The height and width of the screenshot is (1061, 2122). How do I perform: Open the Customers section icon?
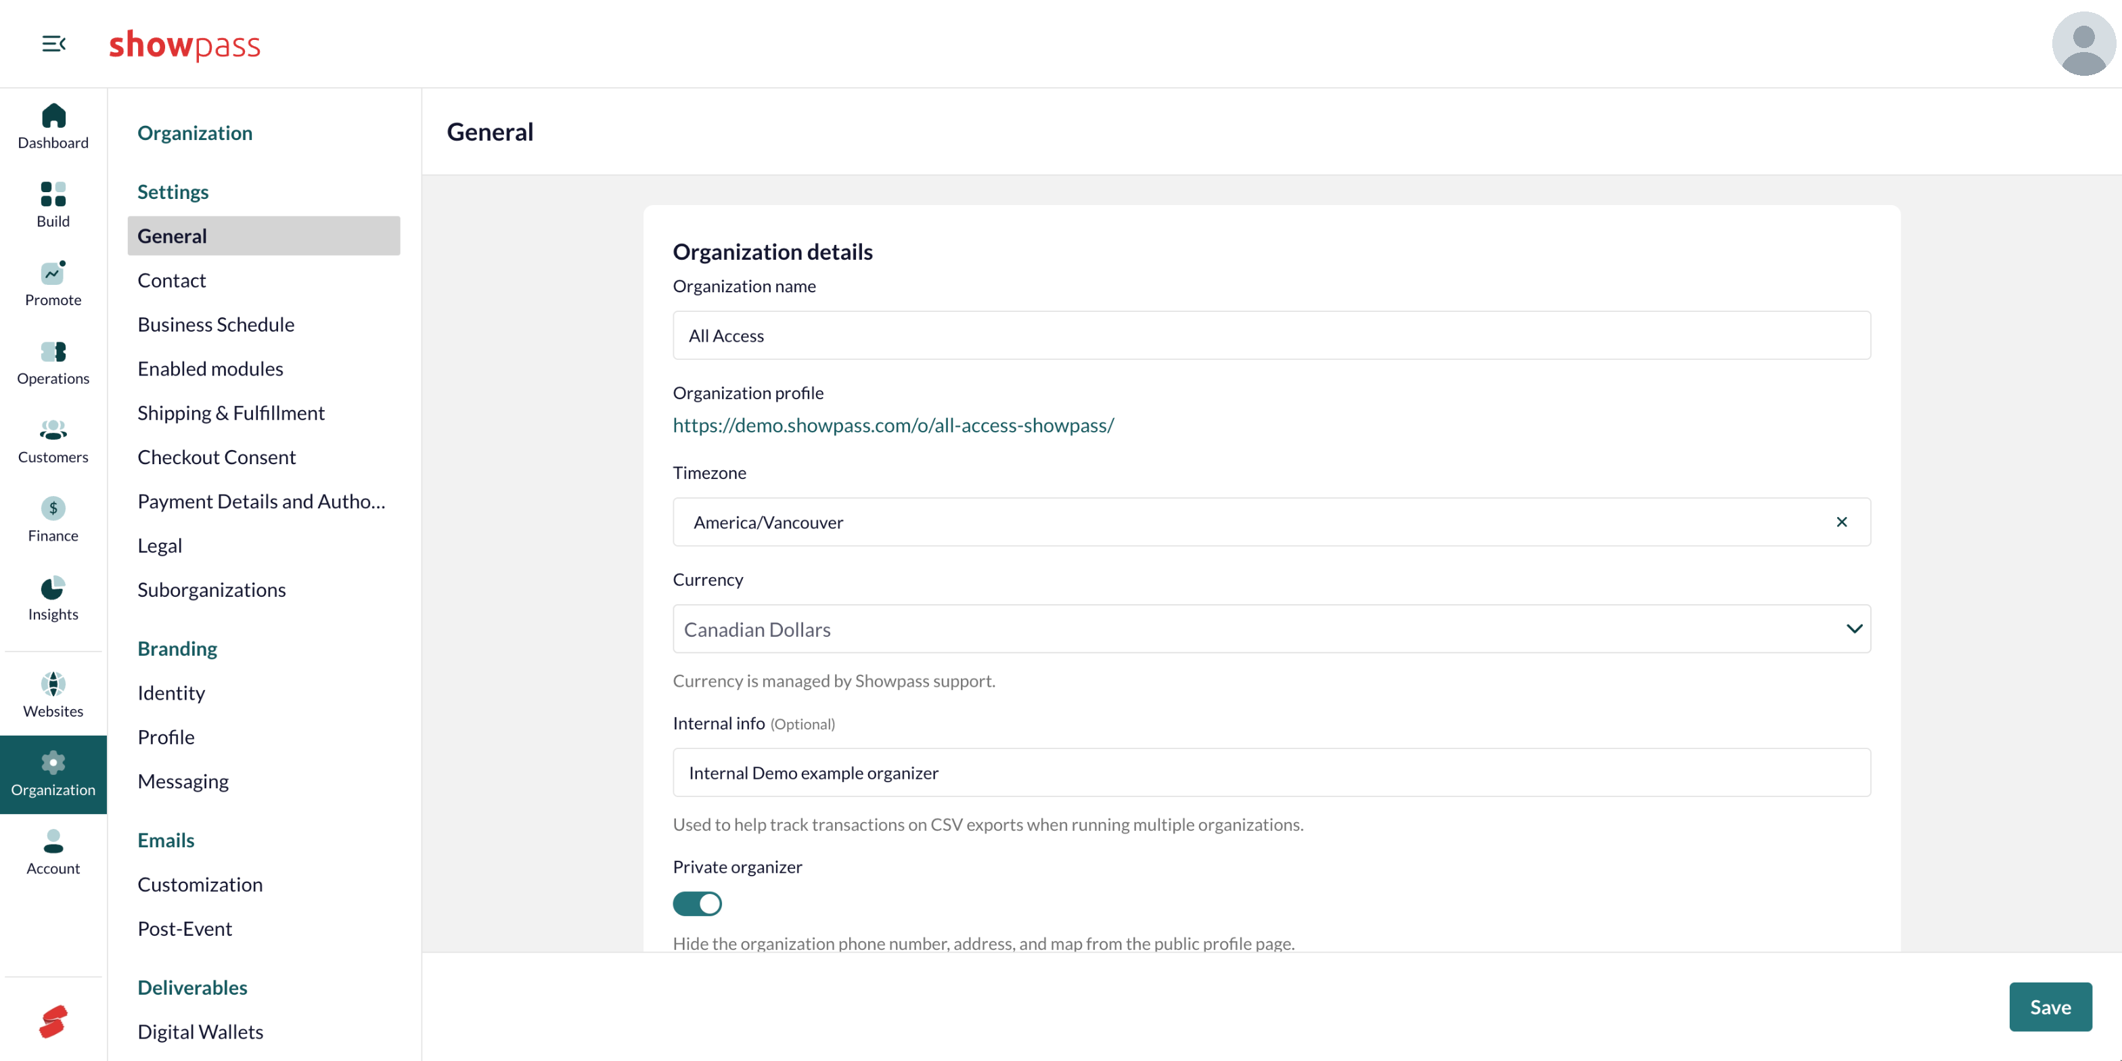(53, 430)
